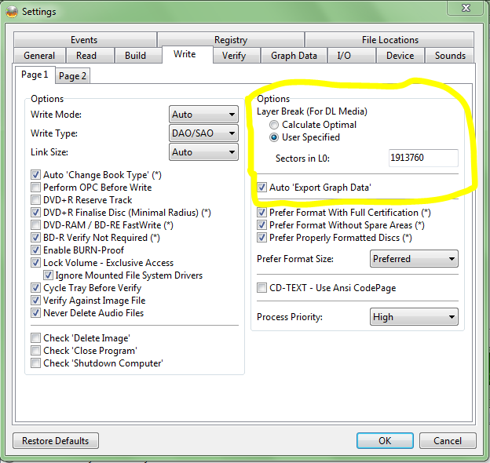Image resolution: width=490 pixels, height=463 pixels.
Task: Click the 'Layer Break (For DL Media)' label
Action: pos(312,111)
